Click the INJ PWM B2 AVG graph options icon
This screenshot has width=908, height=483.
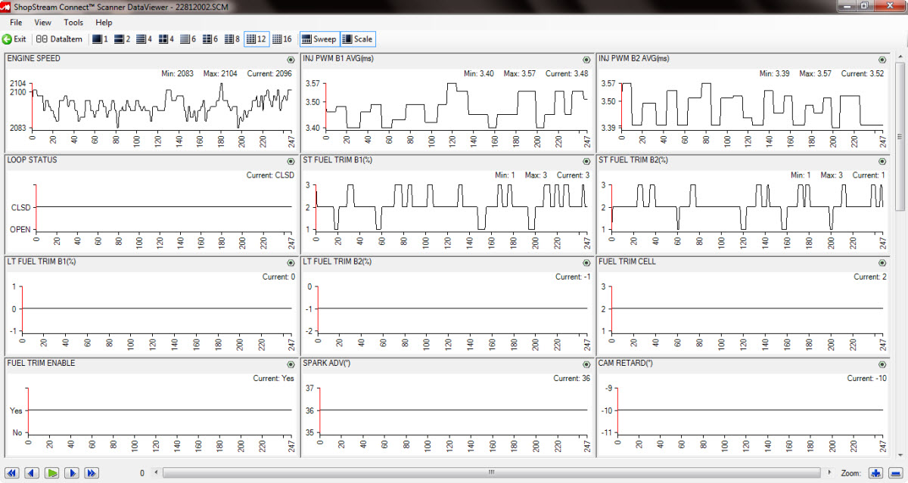[x=881, y=60]
